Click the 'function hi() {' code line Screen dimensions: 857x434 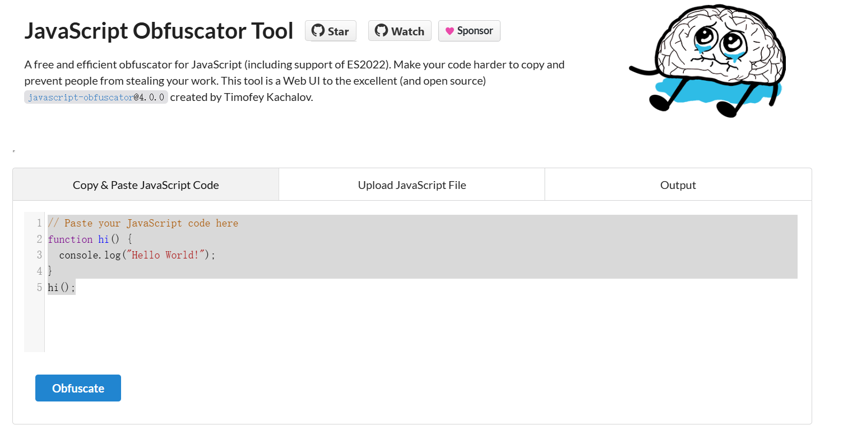90,239
